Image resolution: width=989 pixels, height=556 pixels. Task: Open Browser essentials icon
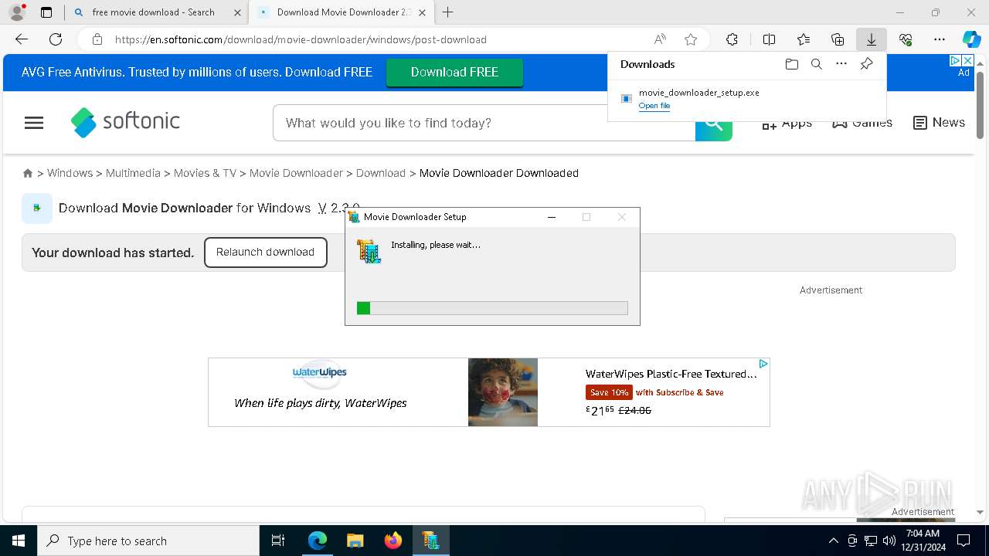(906, 39)
